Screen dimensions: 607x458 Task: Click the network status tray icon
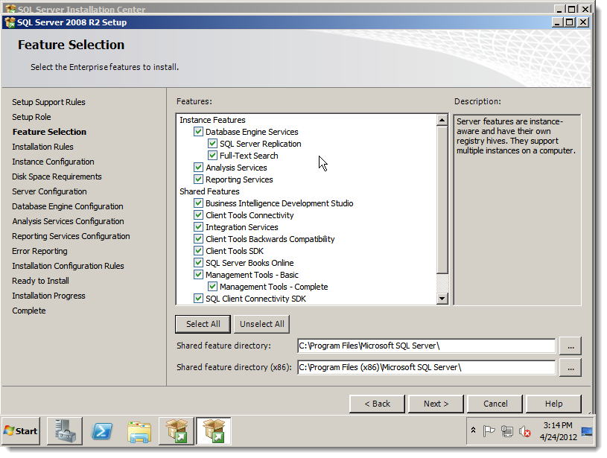[x=506, y=431]
